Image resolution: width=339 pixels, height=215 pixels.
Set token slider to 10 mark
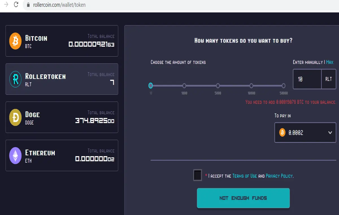[151, 85]
